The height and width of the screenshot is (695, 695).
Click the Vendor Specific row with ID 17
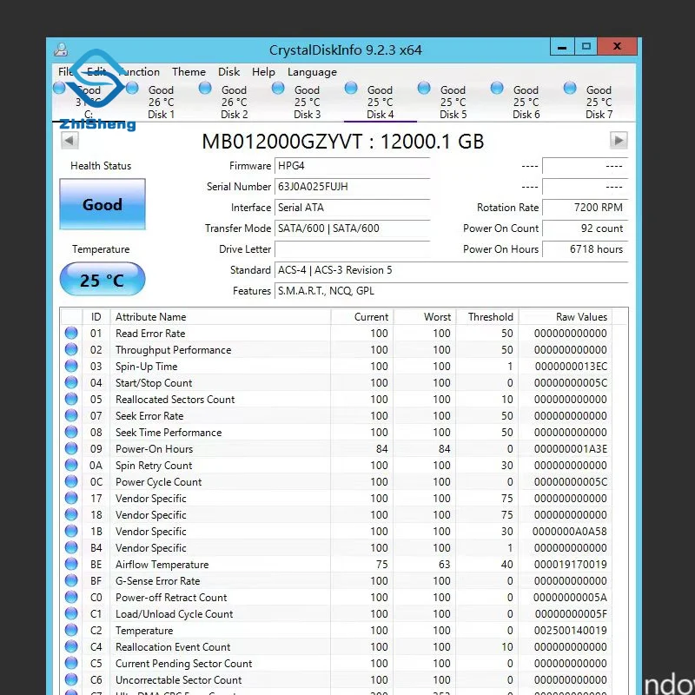pos(336,498)
